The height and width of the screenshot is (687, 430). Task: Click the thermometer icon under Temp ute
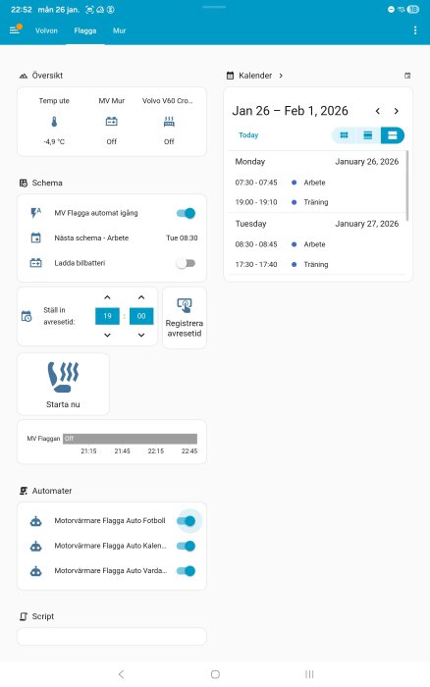tap(54, 122)
